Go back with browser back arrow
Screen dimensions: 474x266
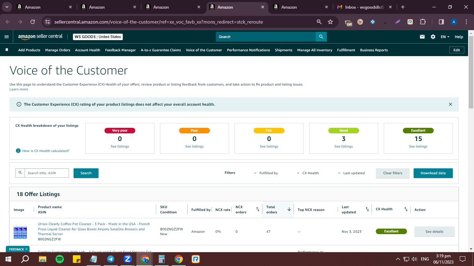8,22
